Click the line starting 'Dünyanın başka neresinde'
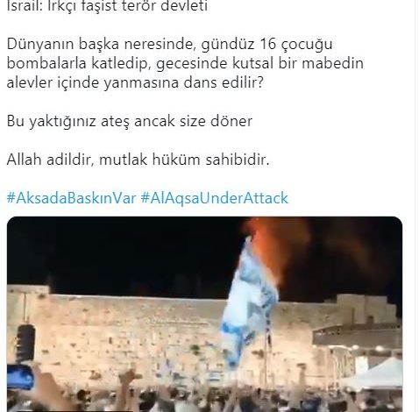Viewport: 419px width, 412px height. [x=169, y=44]
